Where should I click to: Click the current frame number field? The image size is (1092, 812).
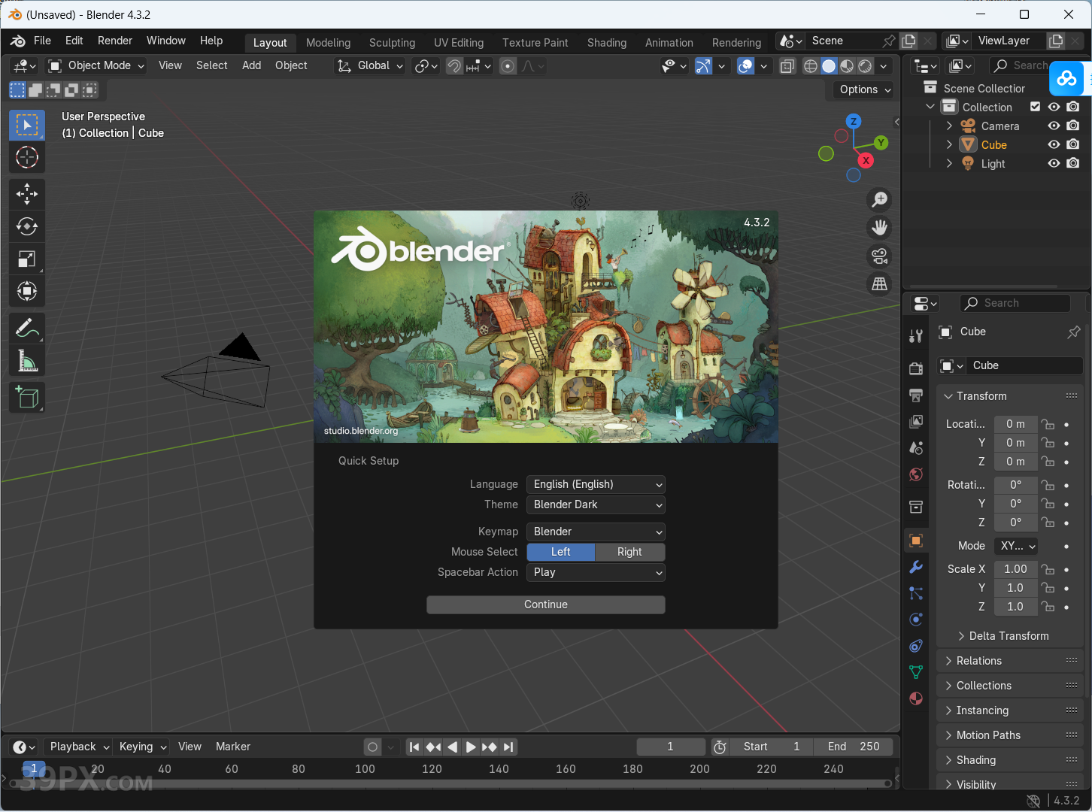point(670,747)
